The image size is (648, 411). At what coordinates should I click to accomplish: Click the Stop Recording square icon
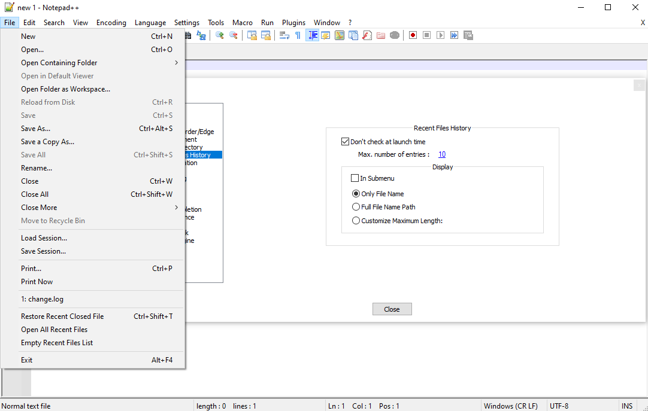(x=427, y=35)
